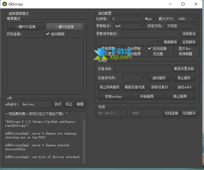Open the Mbps unit dropdown
Screen dimensions: 204x170
click(151, 19)
